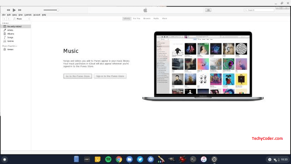
Task: Open the round watch-style icon on the shelf
Action: [x=214, y=159]
